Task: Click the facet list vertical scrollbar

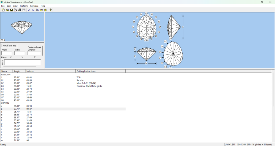Action: click(273, 91)
